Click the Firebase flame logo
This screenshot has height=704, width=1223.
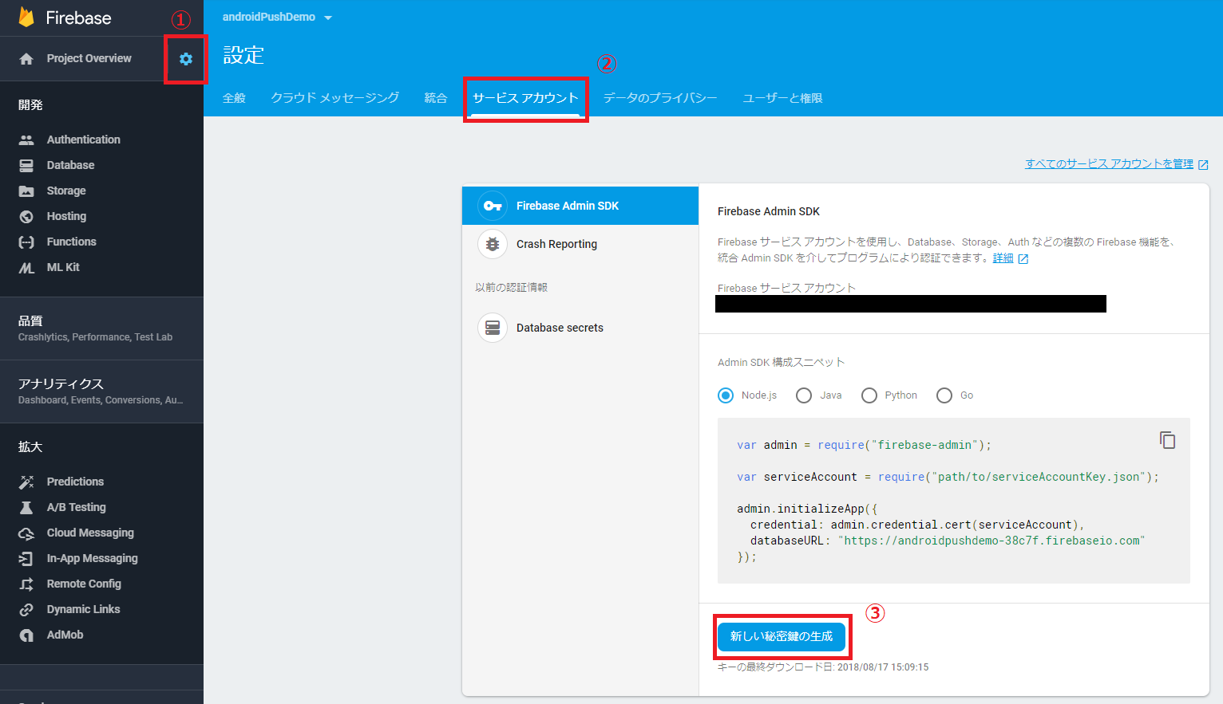click(26, 18)
